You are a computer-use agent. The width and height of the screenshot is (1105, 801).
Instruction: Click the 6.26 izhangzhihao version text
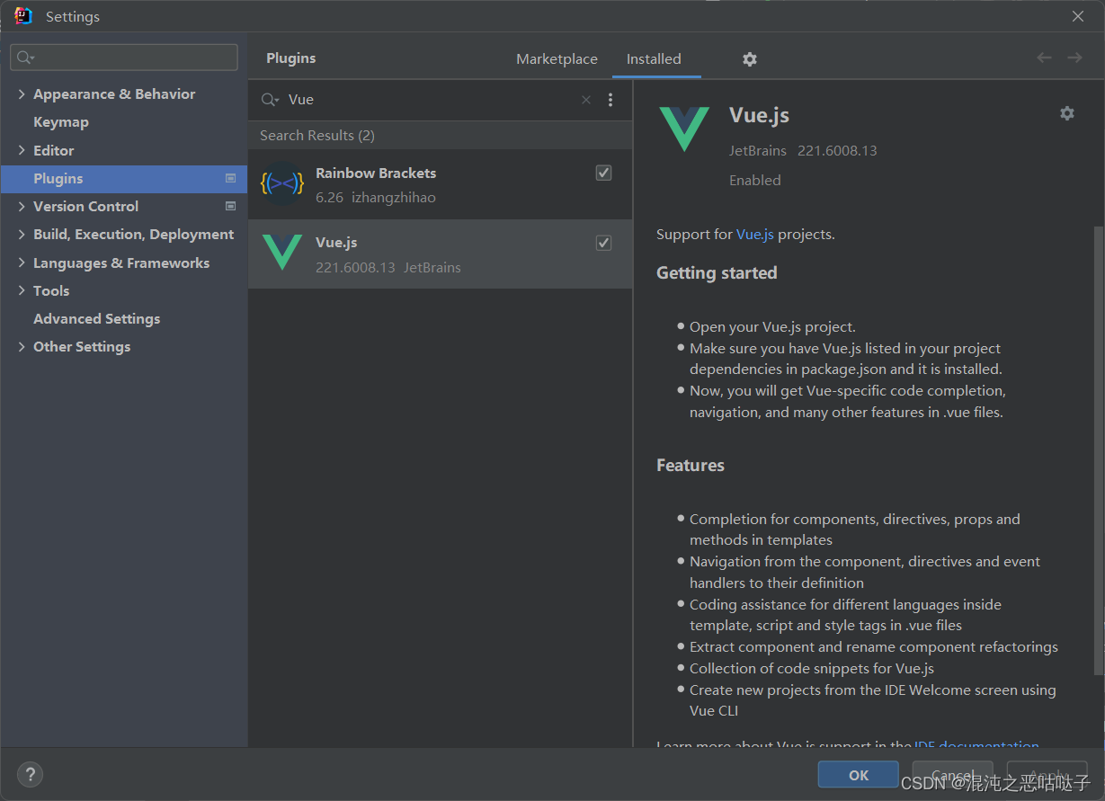pyautogui.click(x=376, y=197)
